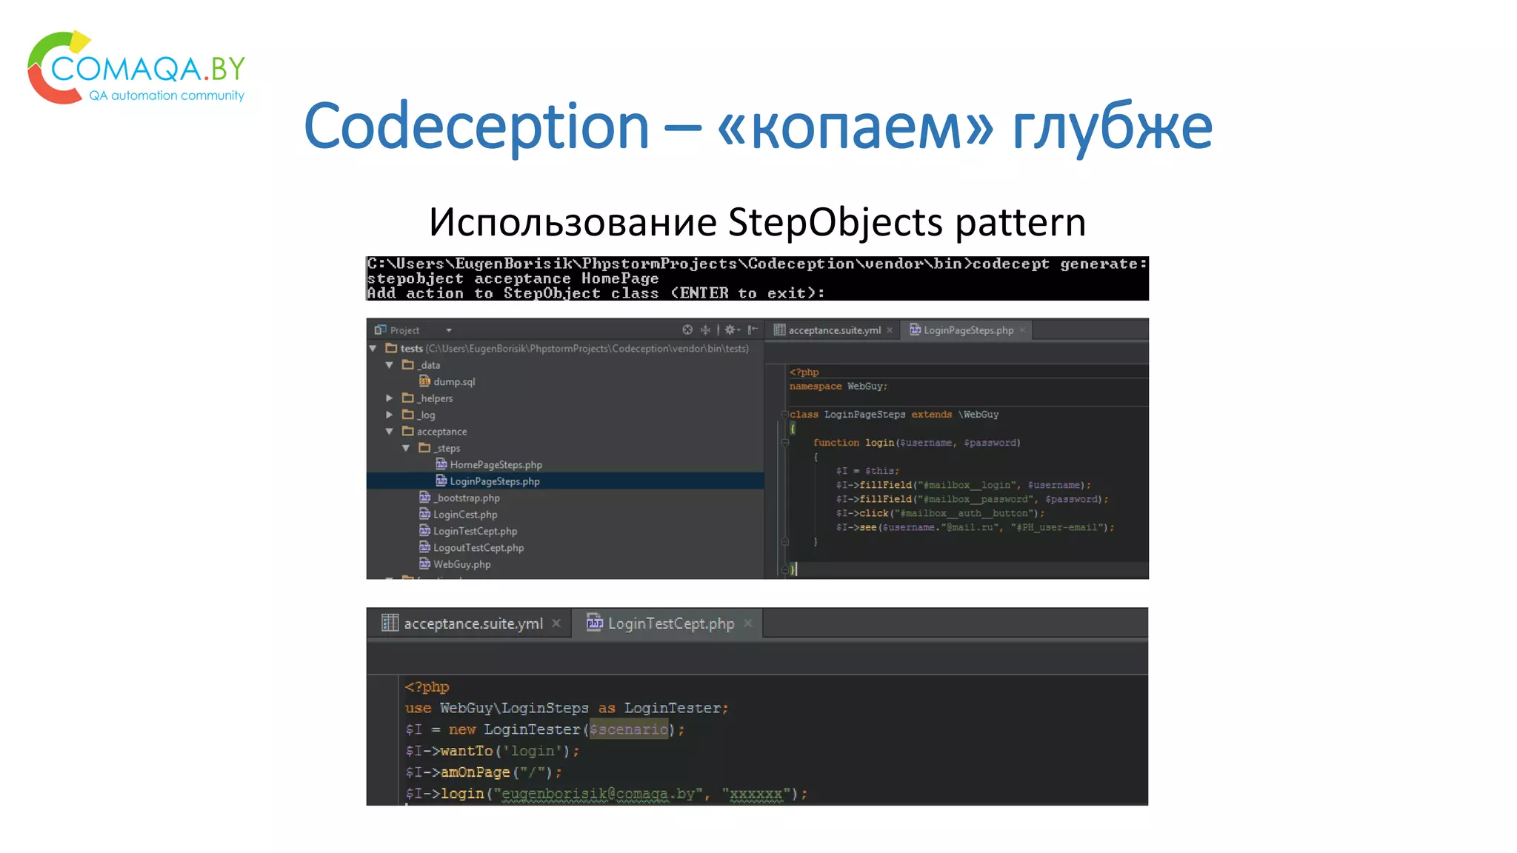1517x853 pixels.
Task: Click the console 'Add action to StepObject class' line
Action: (x=596, y=293)
